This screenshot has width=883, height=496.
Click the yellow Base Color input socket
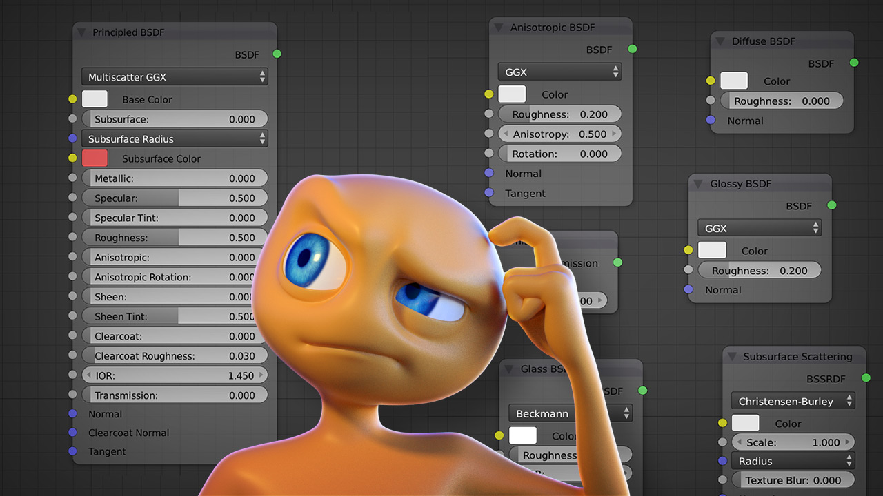(x=72, y=99)
